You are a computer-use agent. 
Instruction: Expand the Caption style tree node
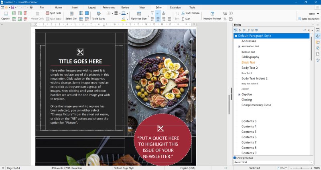239,94
